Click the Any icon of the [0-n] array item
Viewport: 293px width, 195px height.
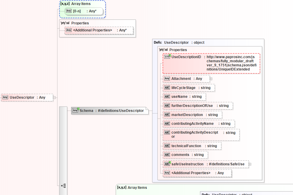coord(69,11)
